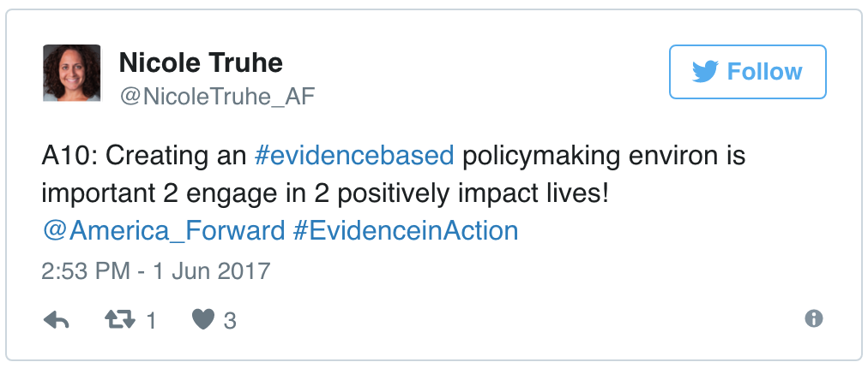Open Nicole Truhe's profile picture
The height and width of the screenshot is (368, 868).
(x=72, y=73)
